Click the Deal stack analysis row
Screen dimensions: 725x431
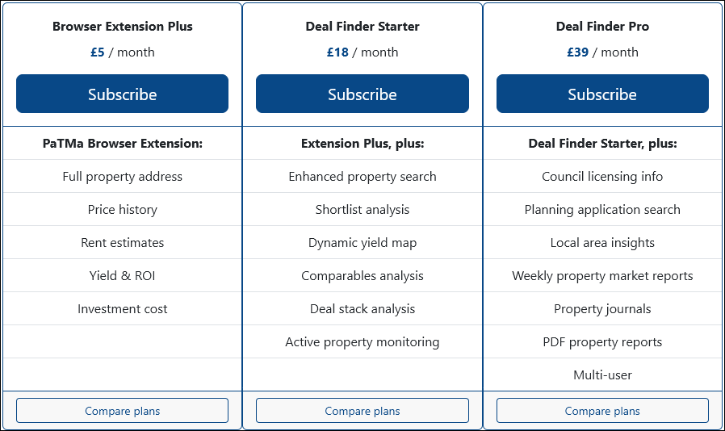(x=362, y=309)
